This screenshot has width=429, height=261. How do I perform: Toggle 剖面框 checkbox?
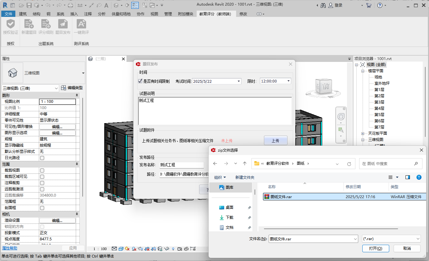click(42, 208)
